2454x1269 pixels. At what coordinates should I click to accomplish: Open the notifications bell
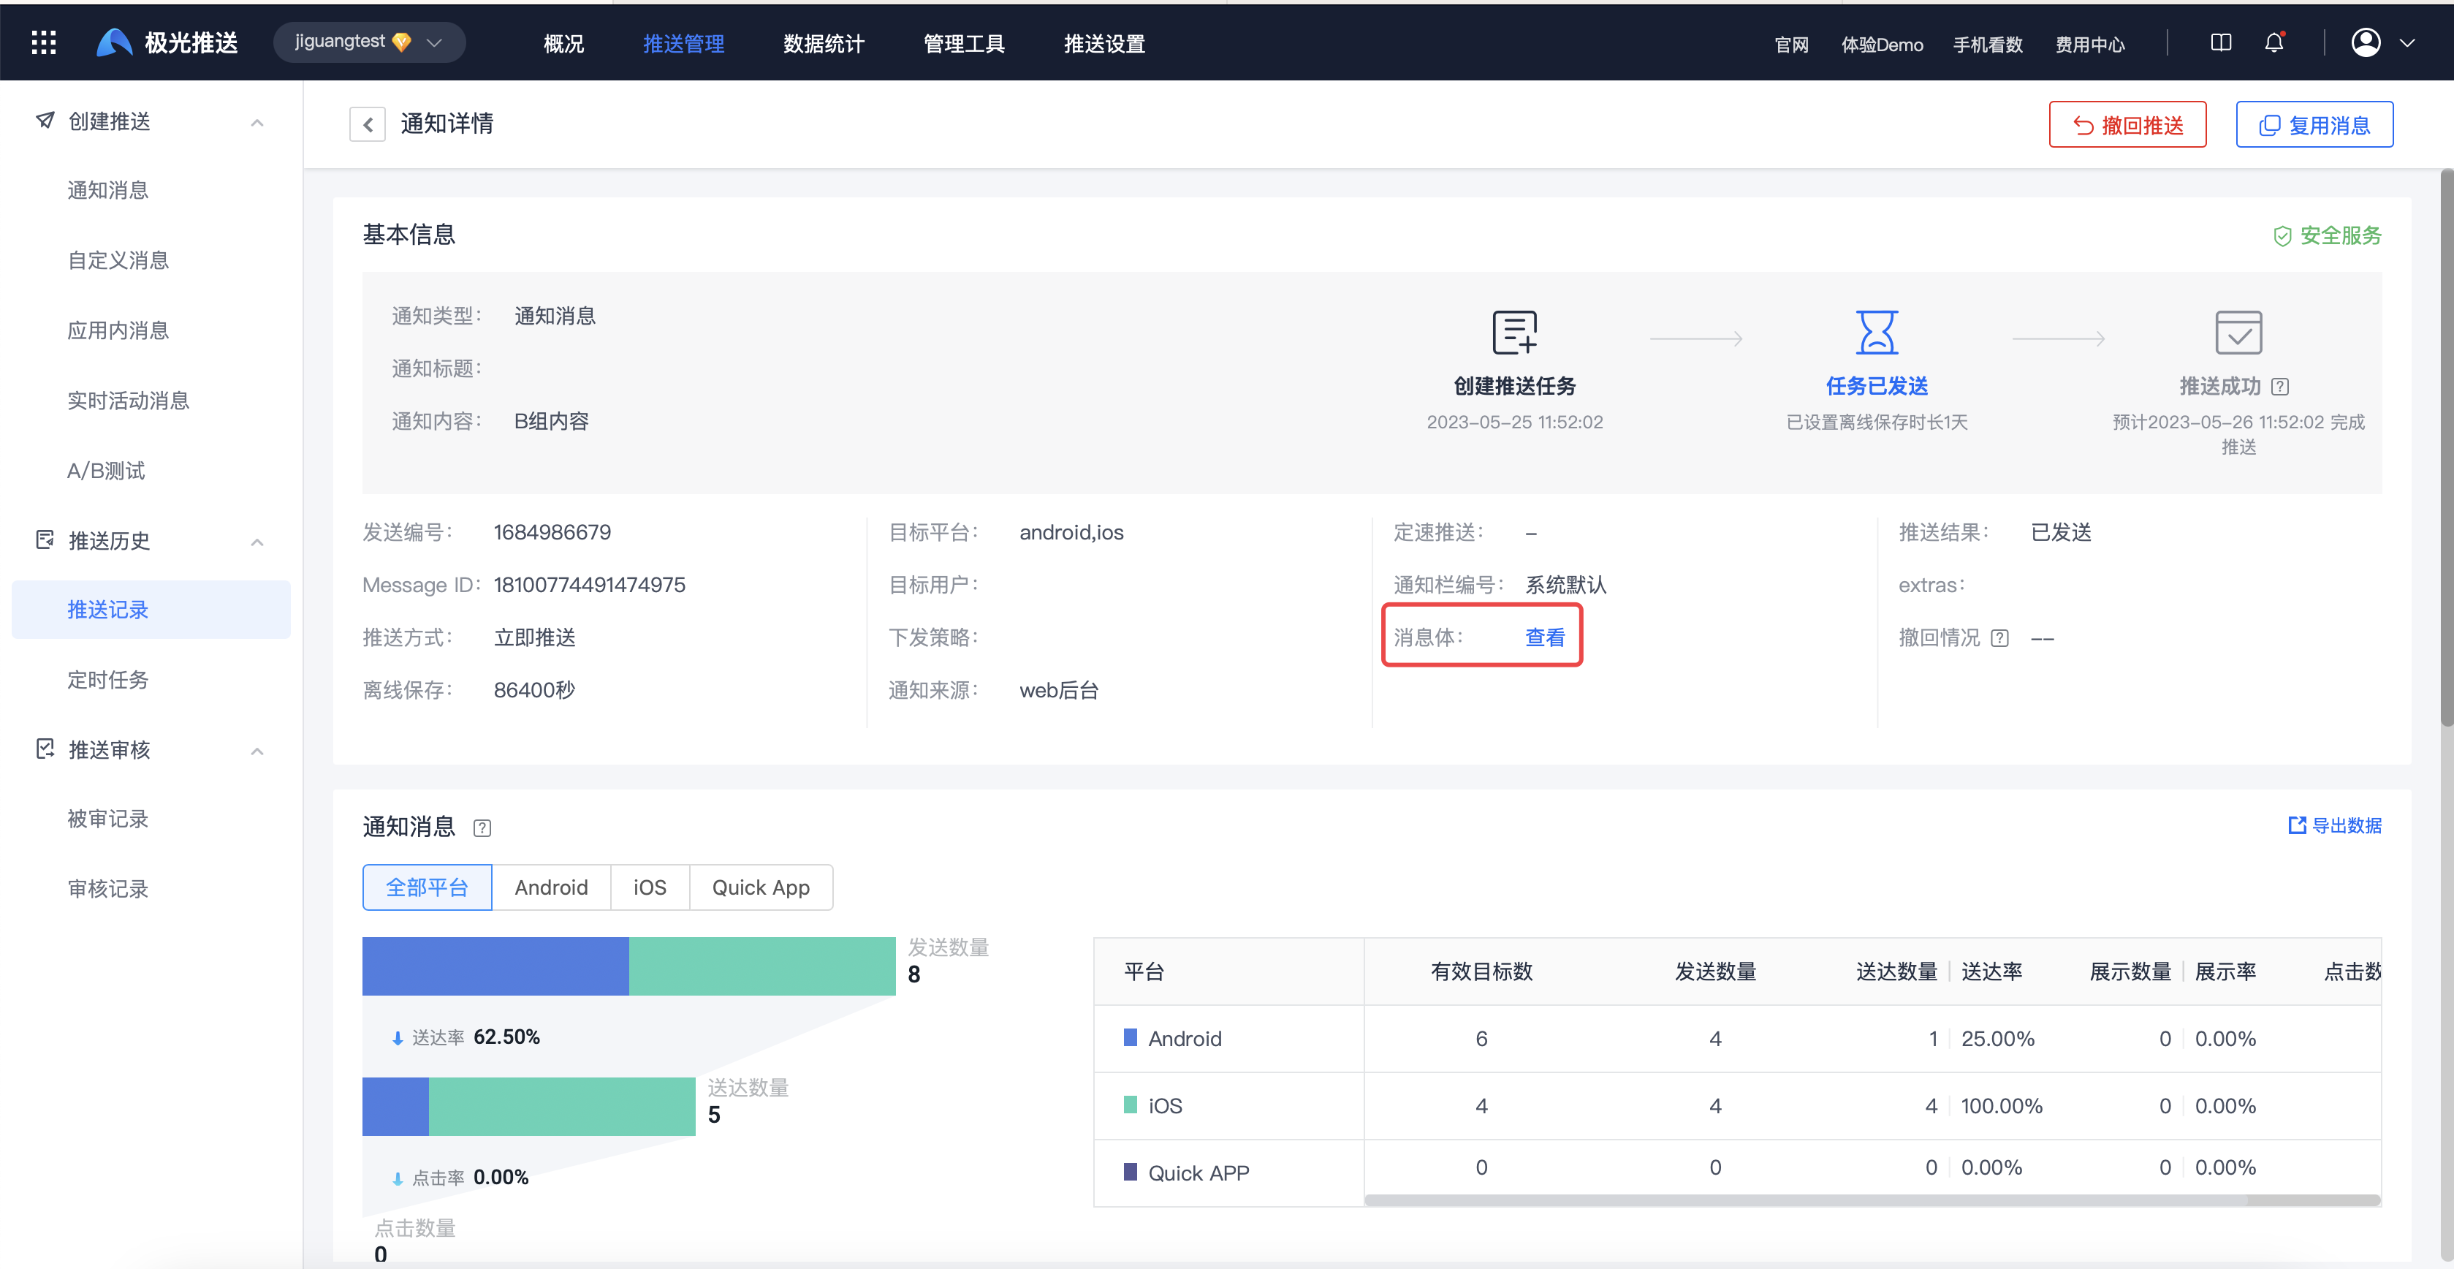point(2274,43)
